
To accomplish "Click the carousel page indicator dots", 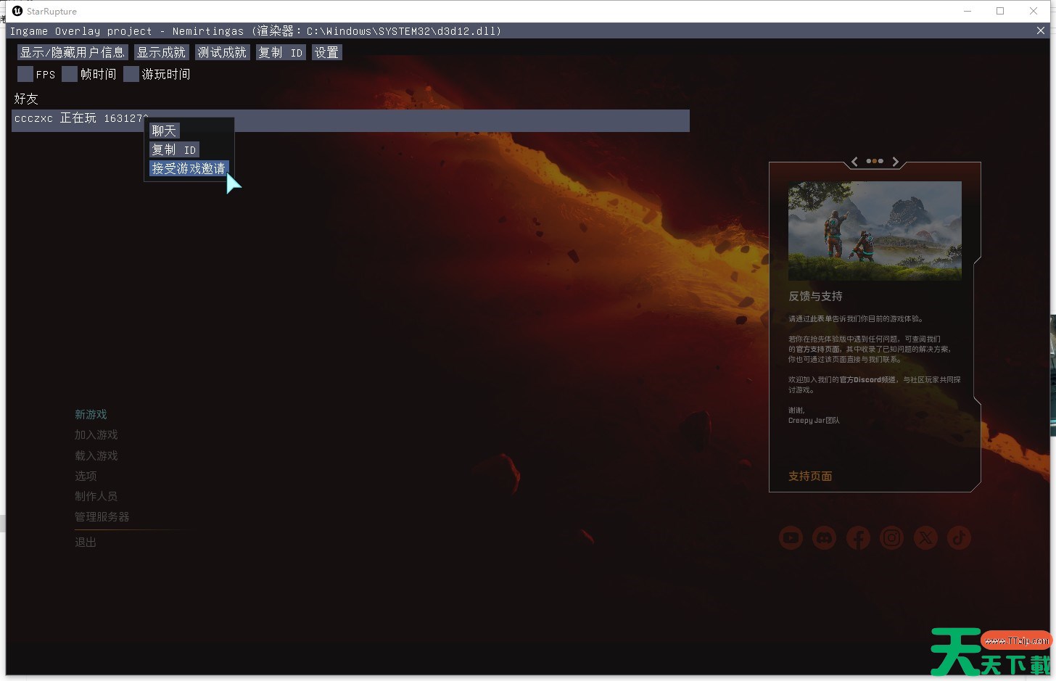I will [875, 161].
